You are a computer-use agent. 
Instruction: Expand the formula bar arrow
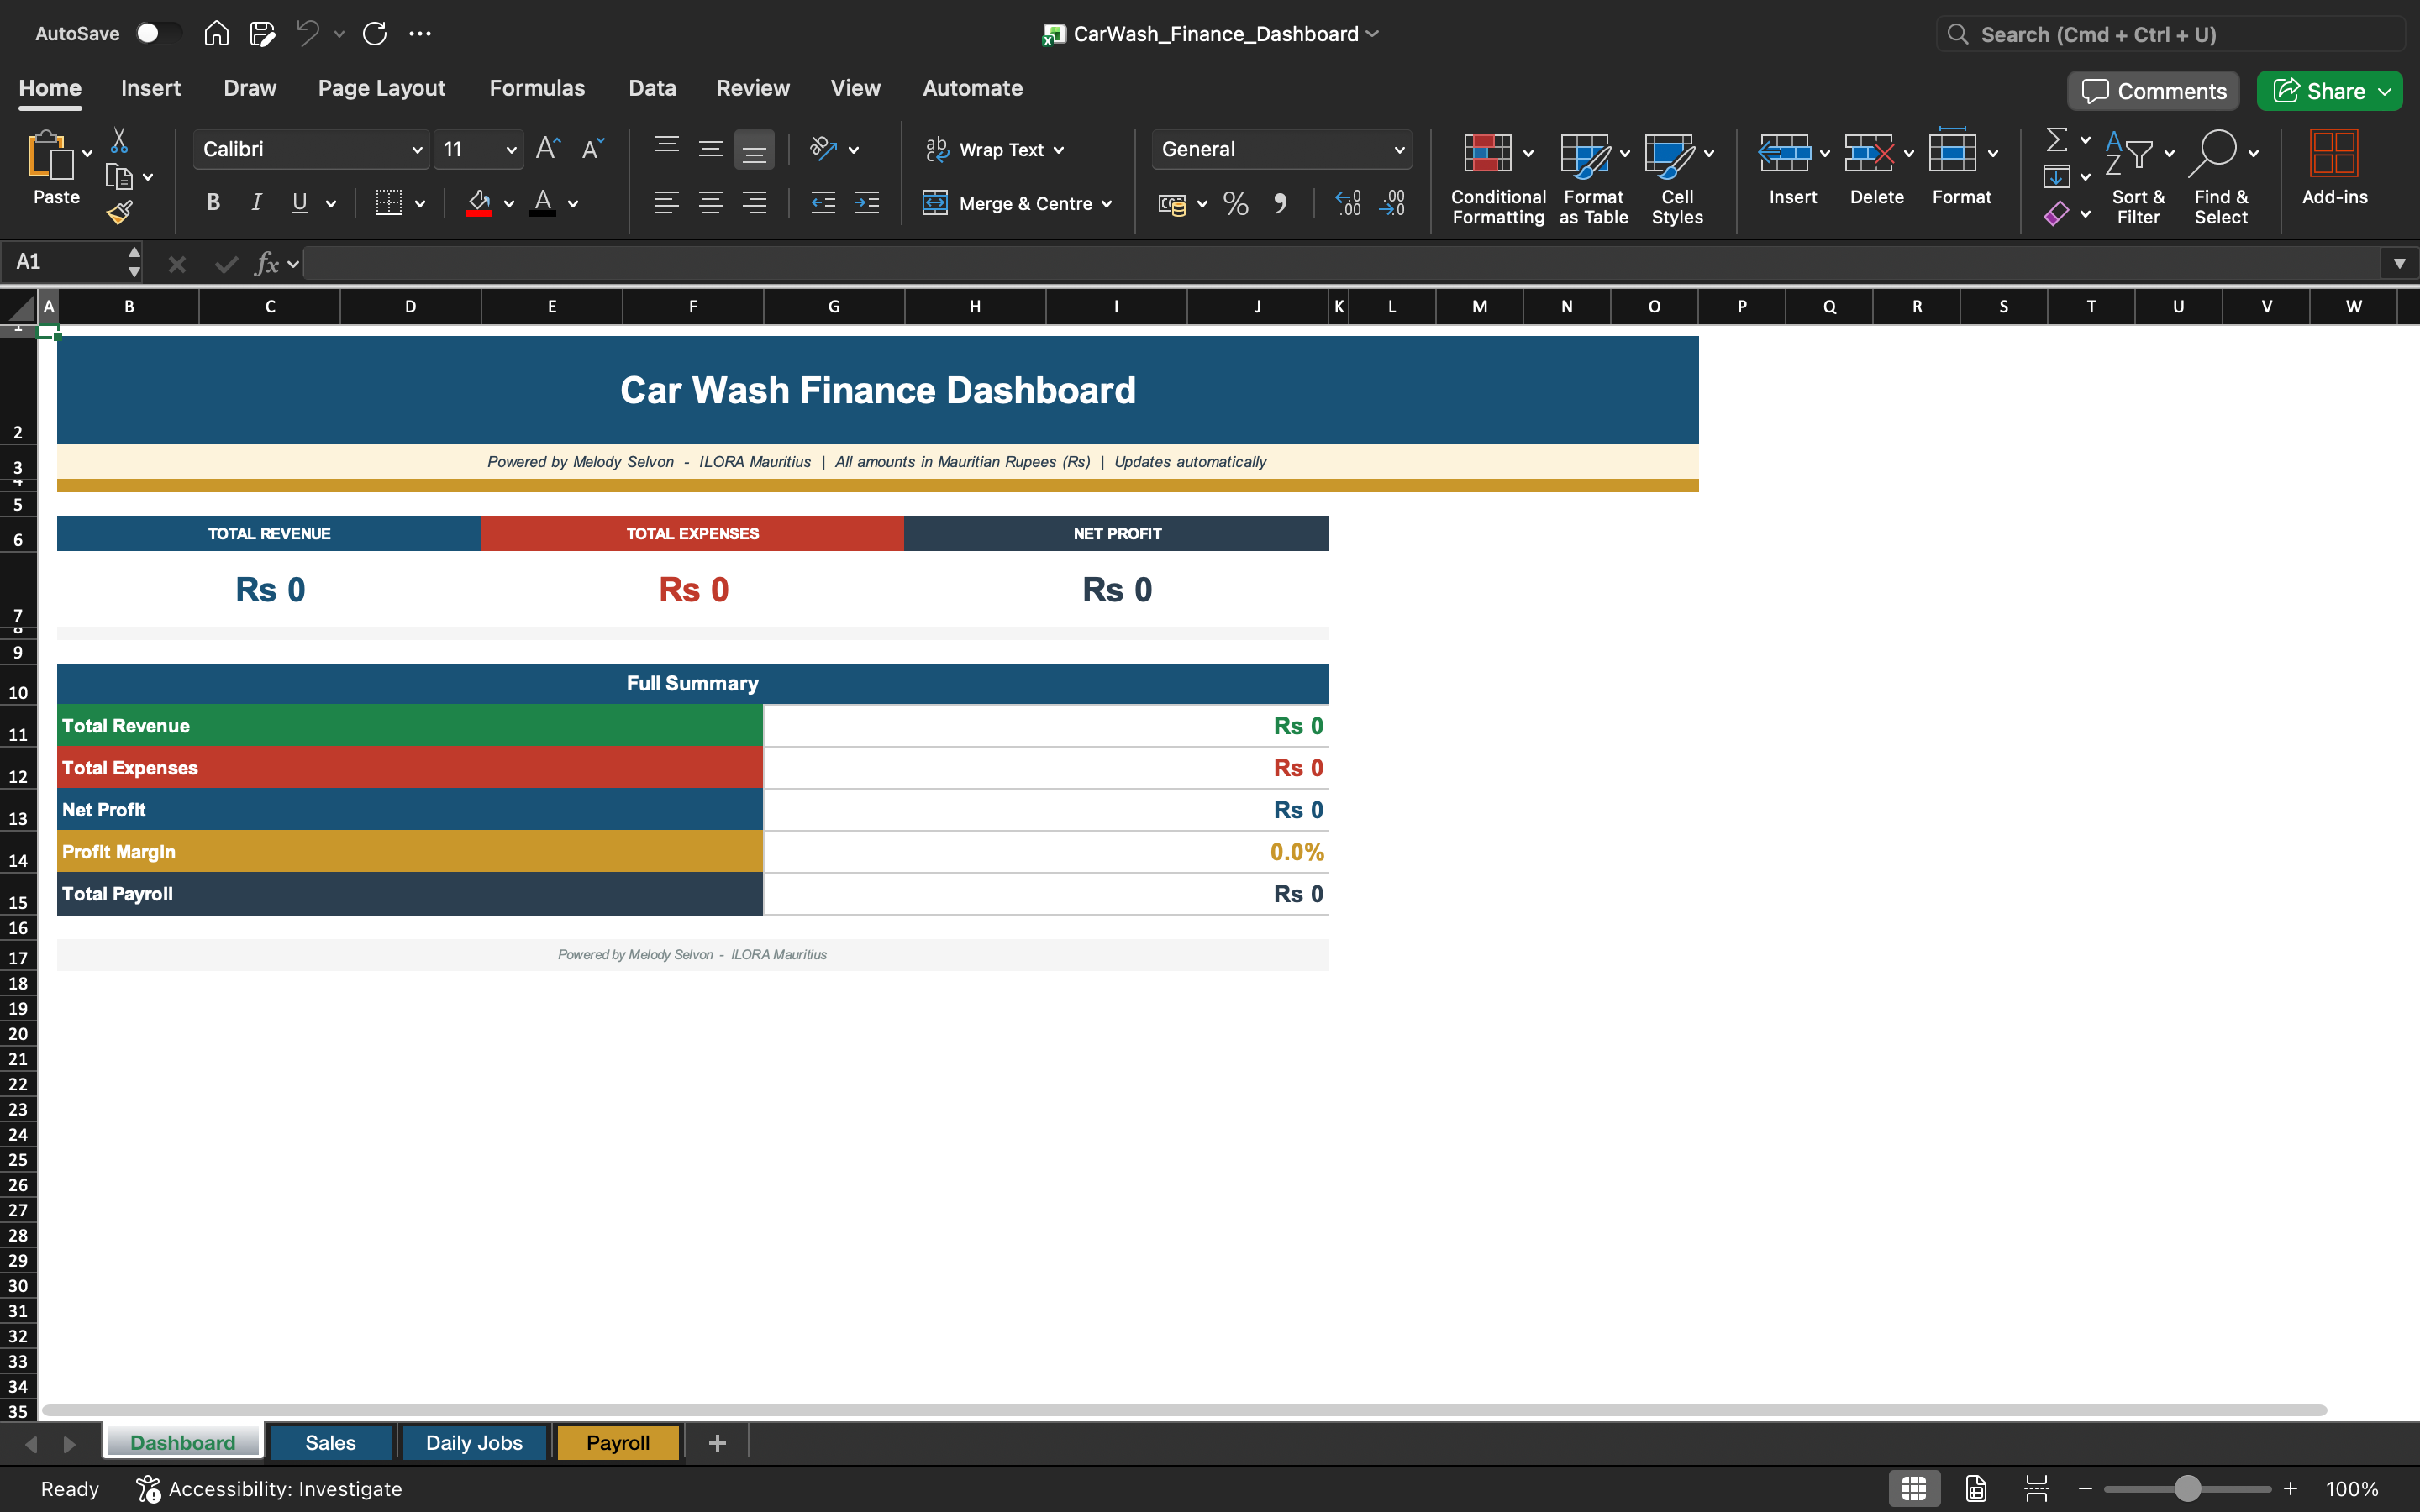click(x=2399, y=263)
